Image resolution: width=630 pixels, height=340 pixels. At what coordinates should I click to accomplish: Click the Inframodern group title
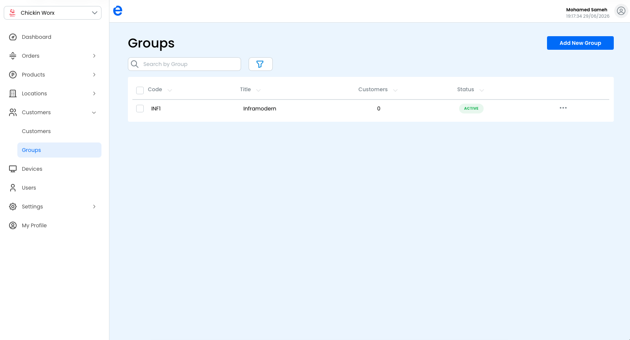260,109
